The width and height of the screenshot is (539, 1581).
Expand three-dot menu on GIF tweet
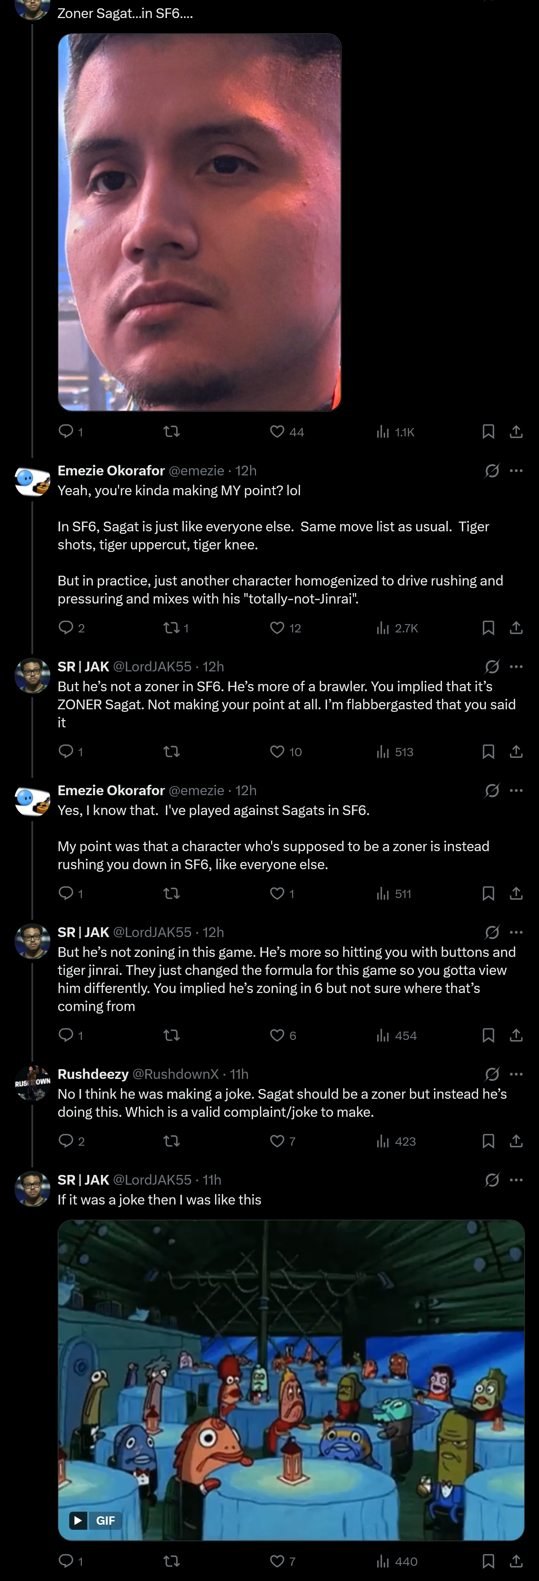tap(516, 1180)
